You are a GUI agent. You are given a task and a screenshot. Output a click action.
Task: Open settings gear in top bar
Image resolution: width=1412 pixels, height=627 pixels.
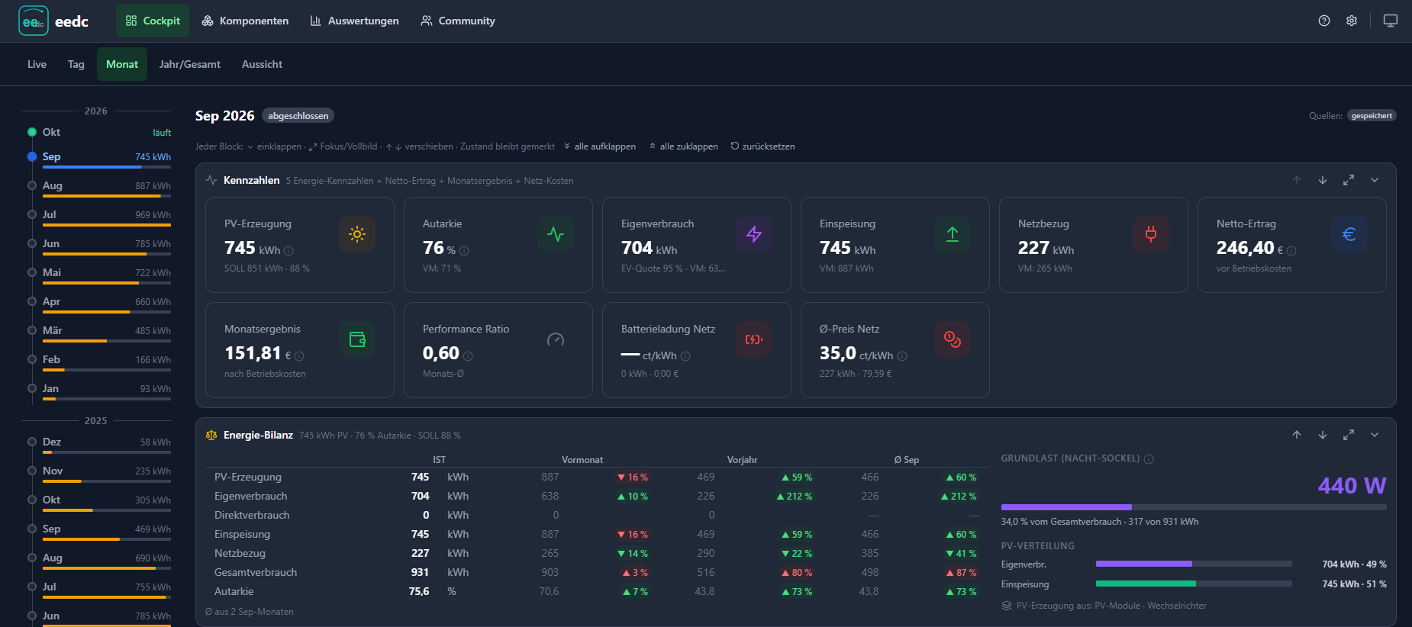point(1352,21)
